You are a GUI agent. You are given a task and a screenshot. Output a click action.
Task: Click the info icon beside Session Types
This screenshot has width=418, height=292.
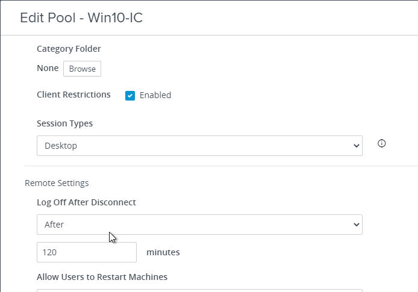point(381,143)
